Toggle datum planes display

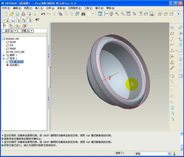(x=6, y=20)
